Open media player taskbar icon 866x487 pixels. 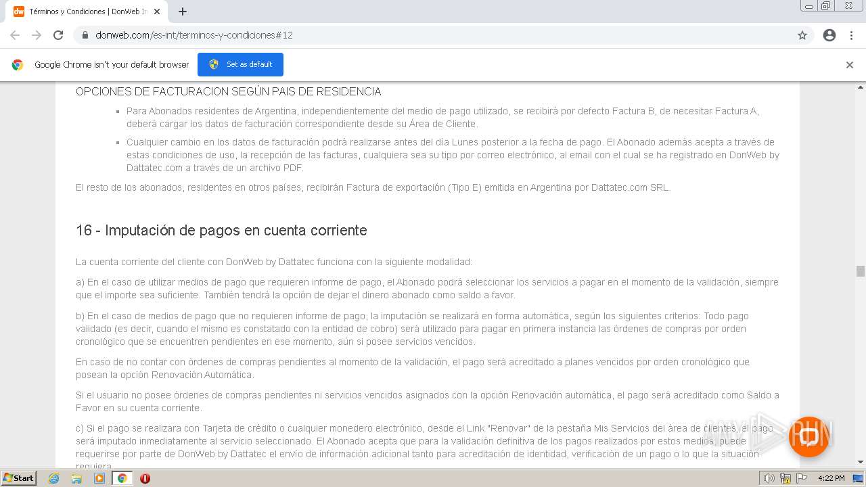99,478
